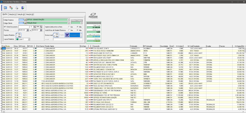246x113 pixels.
Task: Switch to the Seleção (1) tab
Action: click(12, 14)
